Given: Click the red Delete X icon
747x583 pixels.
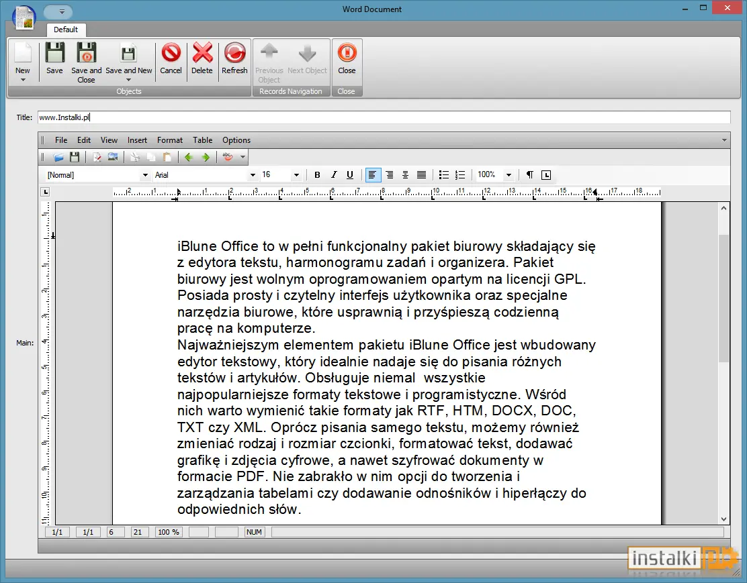Looking at the screenshot, I should (x=202, y=53).
